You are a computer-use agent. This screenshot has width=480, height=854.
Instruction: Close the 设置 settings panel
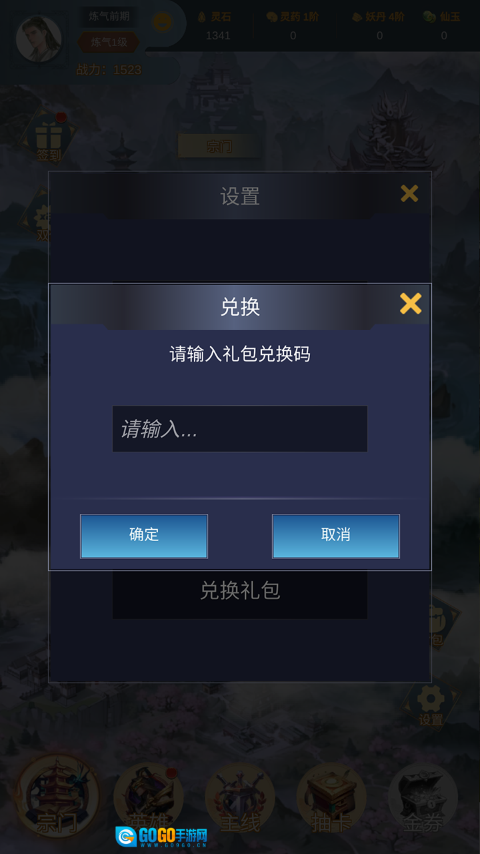coord(409,193)
